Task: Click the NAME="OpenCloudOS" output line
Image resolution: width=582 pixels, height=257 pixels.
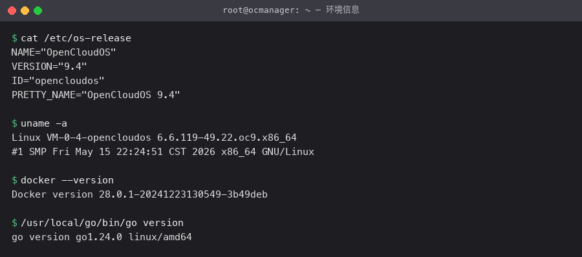Action: click(64, 52)
